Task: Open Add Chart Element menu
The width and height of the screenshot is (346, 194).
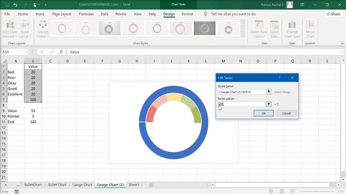Action: [x=10, y=29]
